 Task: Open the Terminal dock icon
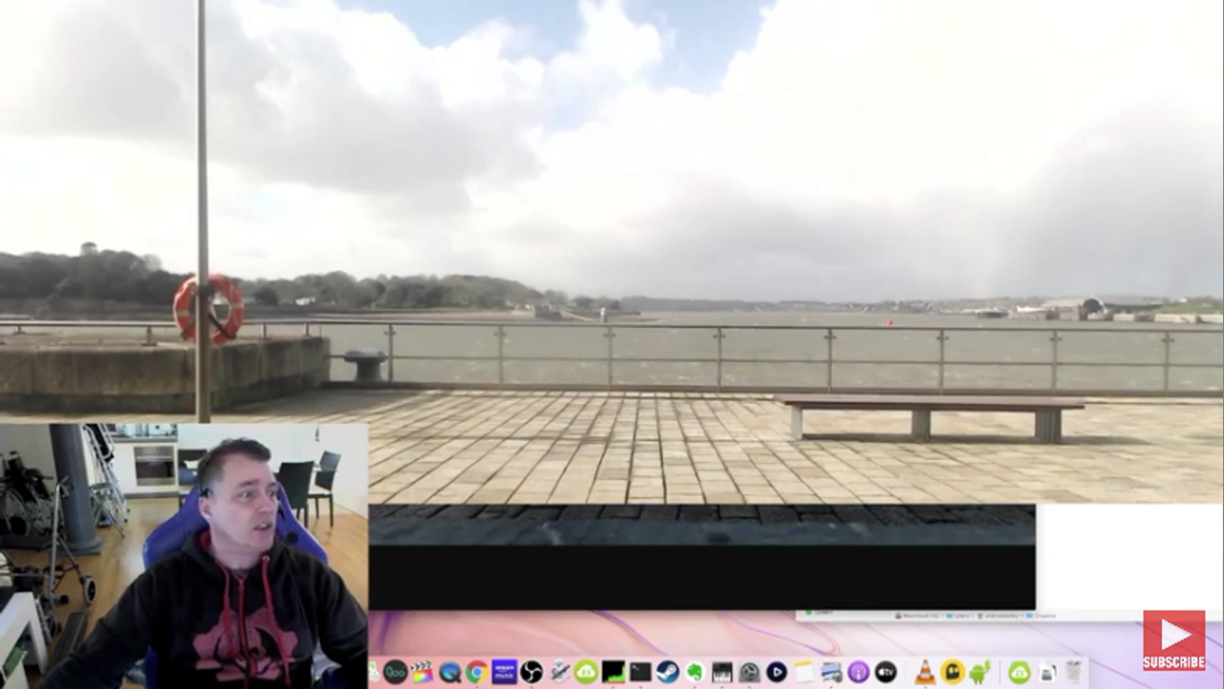tap(640, 672)
